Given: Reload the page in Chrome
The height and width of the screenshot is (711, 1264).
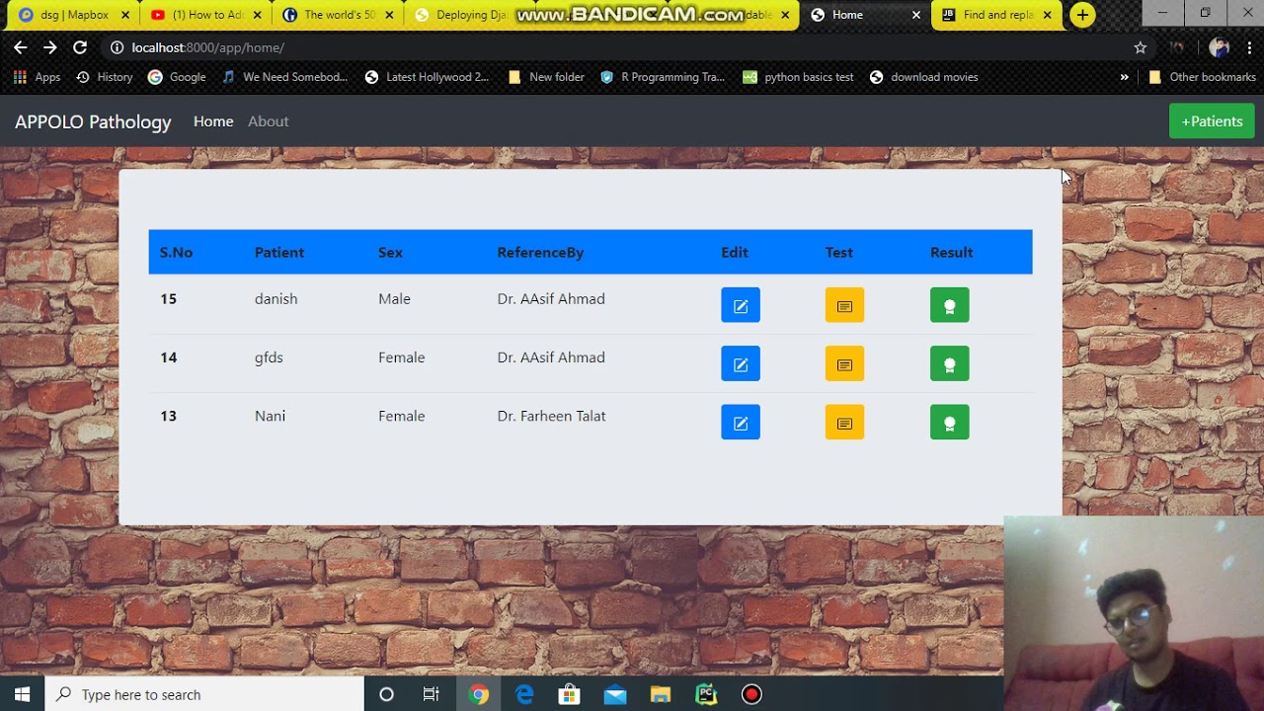Looking at the screenshot, I should tap(80, 47).
